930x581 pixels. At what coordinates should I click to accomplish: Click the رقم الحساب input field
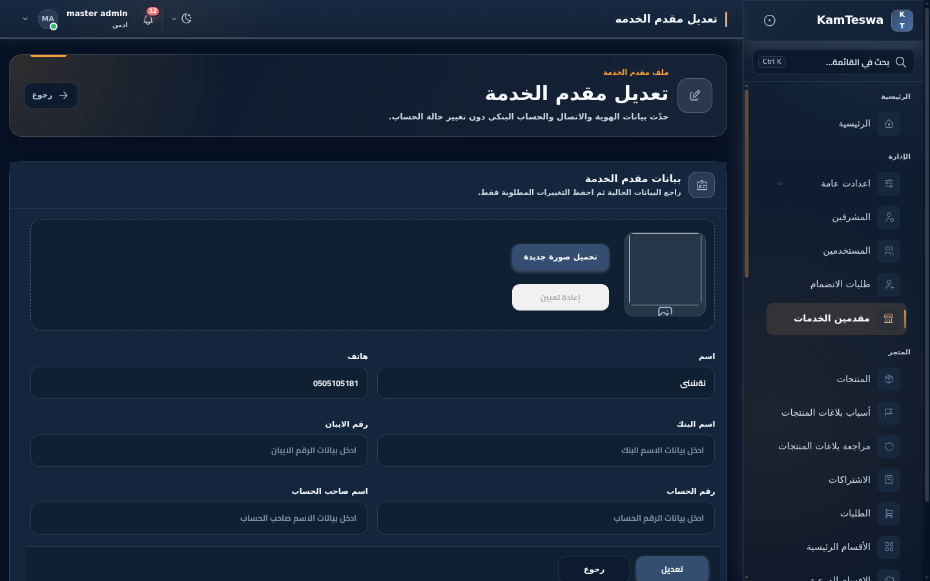546,518
